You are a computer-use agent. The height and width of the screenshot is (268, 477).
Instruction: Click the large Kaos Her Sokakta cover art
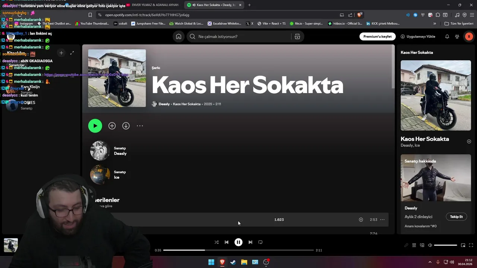tap(117, 78)
